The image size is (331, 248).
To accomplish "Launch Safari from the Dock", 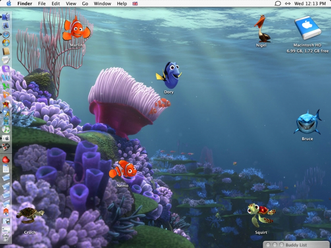I will click(6, 34).
